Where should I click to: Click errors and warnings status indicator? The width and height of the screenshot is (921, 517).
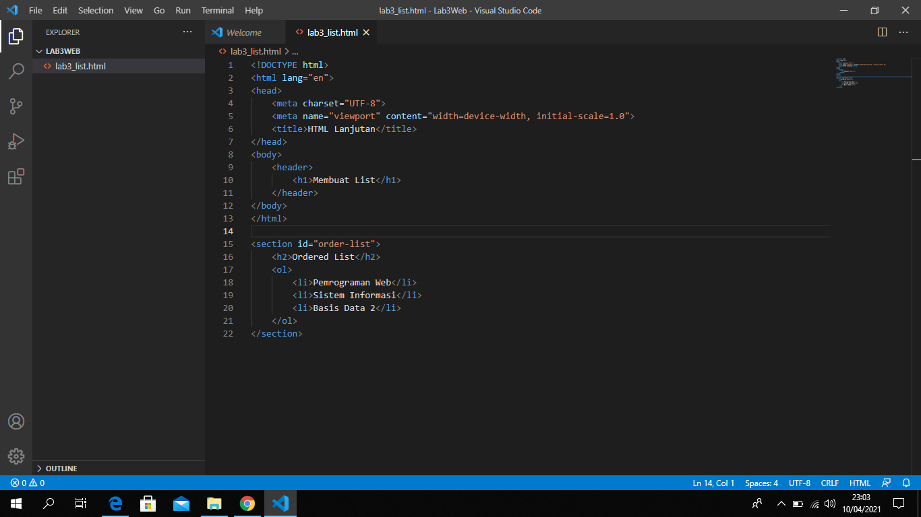point(28,483)
